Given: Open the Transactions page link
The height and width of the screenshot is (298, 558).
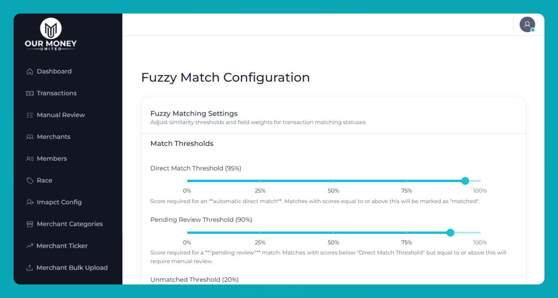Looking at the screenshot, I should pyautogui.click(x=56, y=93).
